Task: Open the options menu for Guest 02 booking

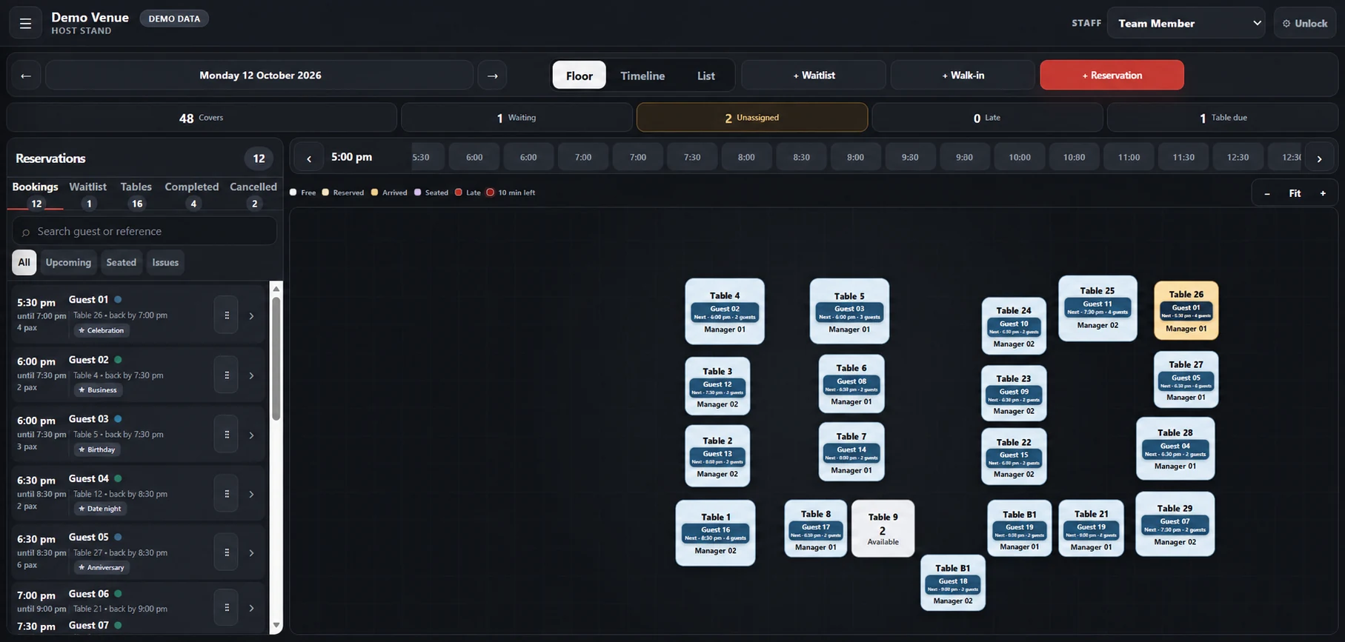Action: [226, 375]
